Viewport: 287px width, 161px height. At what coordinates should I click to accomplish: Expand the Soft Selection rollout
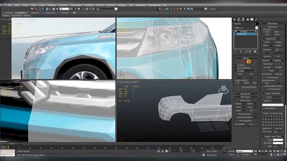tap(245, 94)
